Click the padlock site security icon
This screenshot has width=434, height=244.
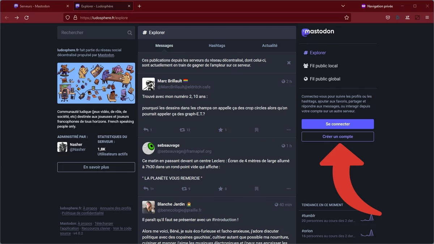tap(75, 17)
